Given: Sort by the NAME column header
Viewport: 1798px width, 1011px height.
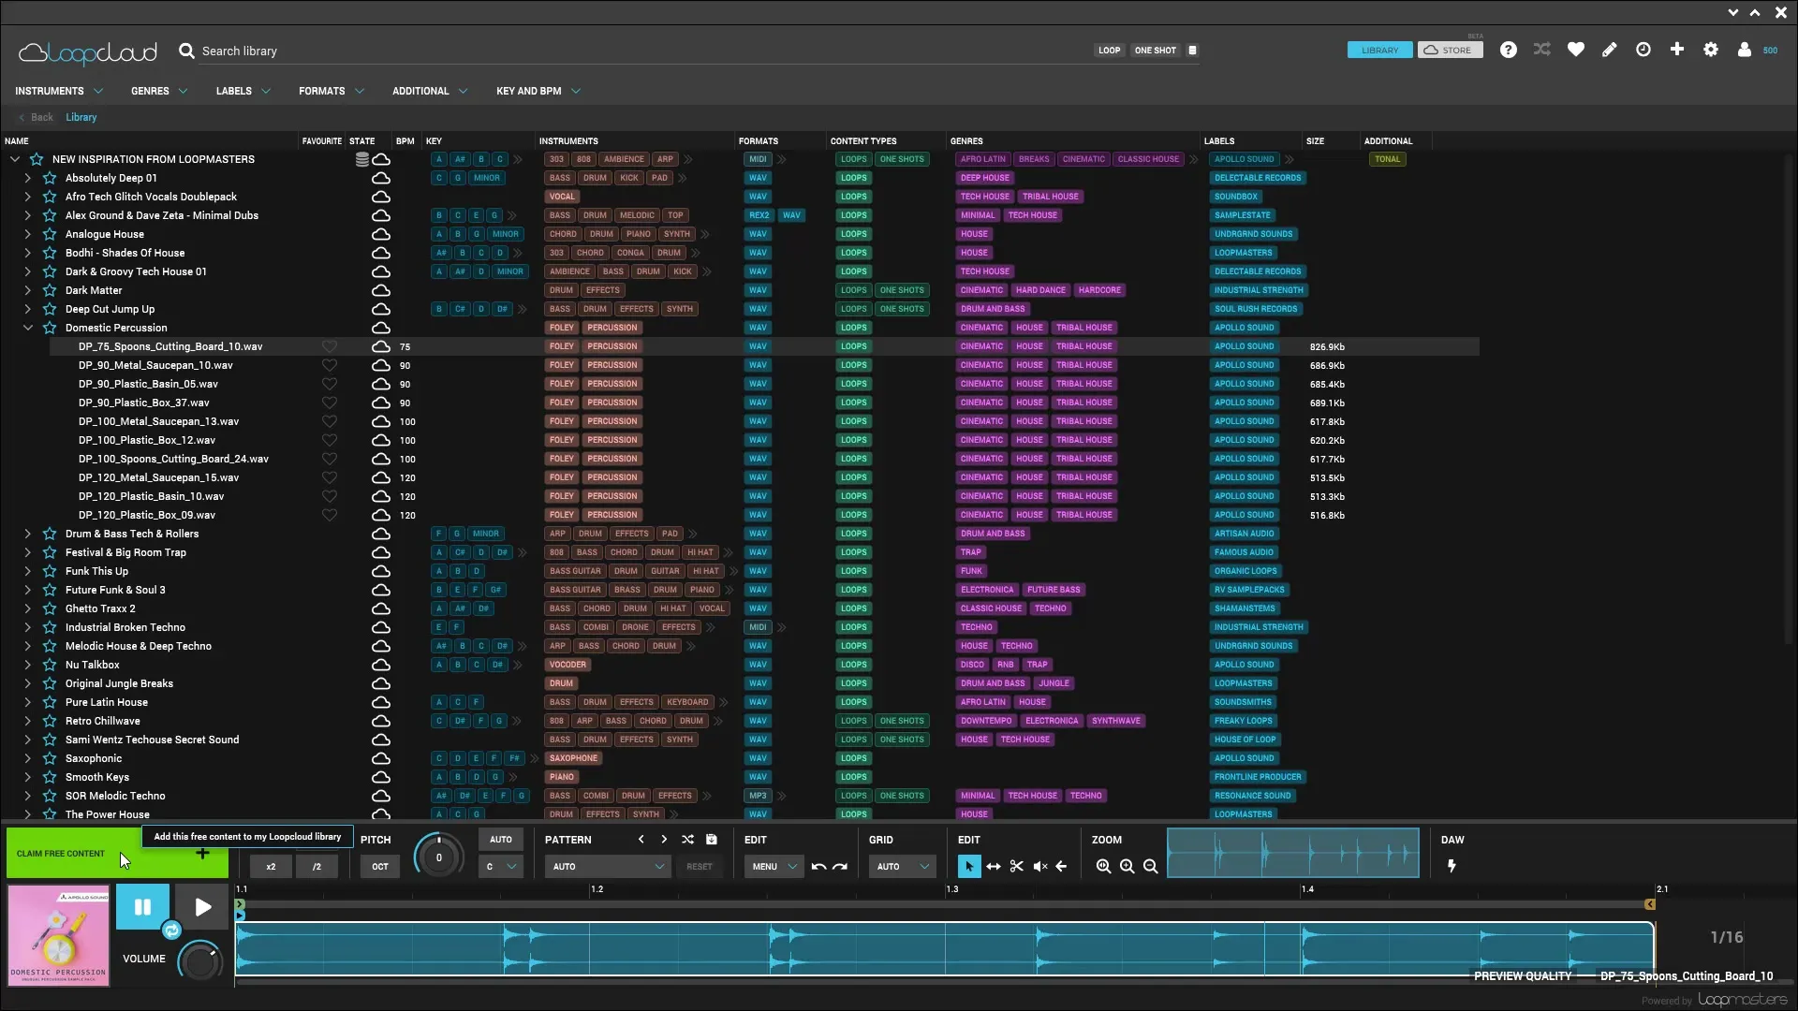Looking at the screenshot, I should [17, 141].
